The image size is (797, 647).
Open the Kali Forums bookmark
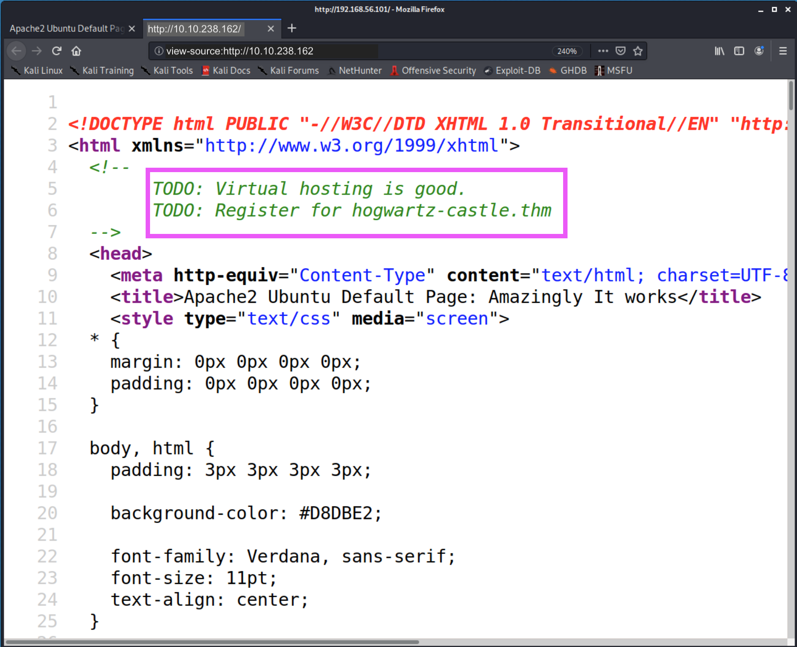[x=289, y=71]
